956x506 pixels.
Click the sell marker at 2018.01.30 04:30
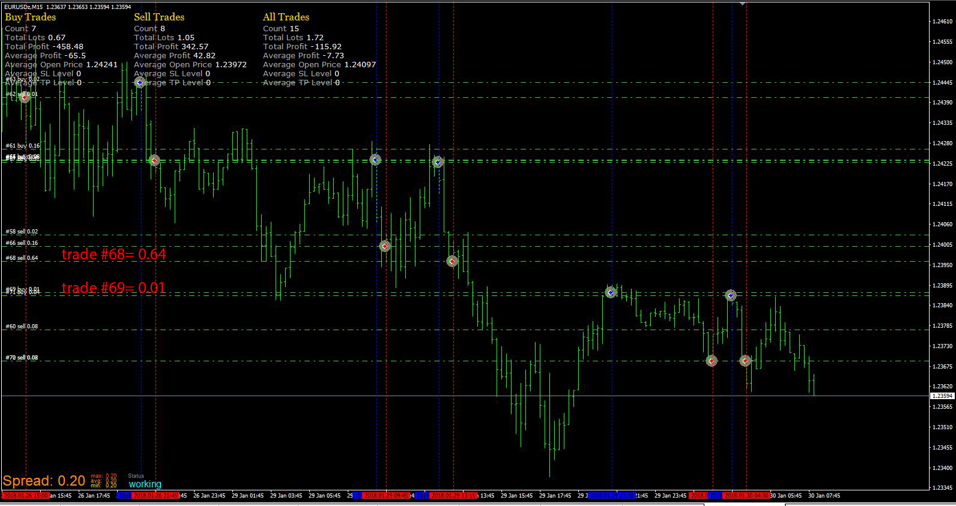click(745, 361)
